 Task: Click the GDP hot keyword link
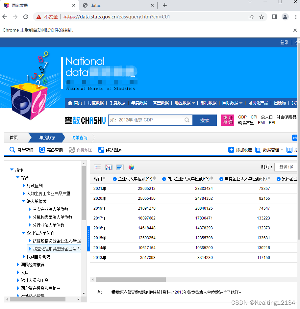click(242, 117)
